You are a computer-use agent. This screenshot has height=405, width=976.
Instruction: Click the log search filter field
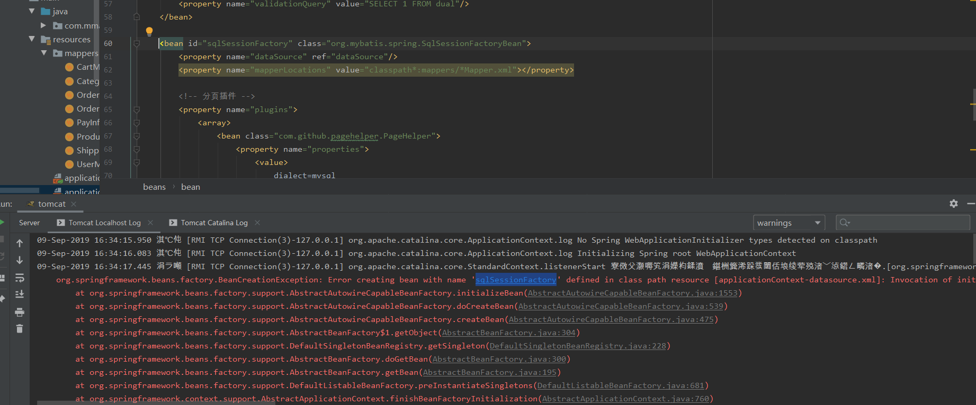[903, 223]
